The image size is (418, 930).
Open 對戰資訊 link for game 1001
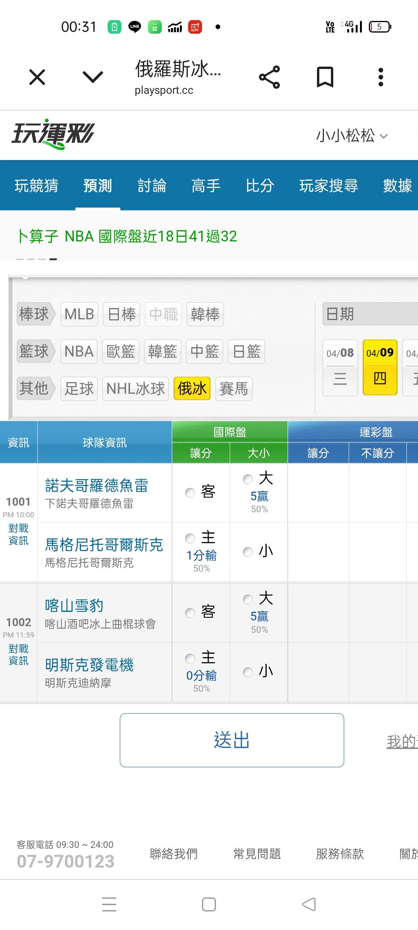point(19,534)
